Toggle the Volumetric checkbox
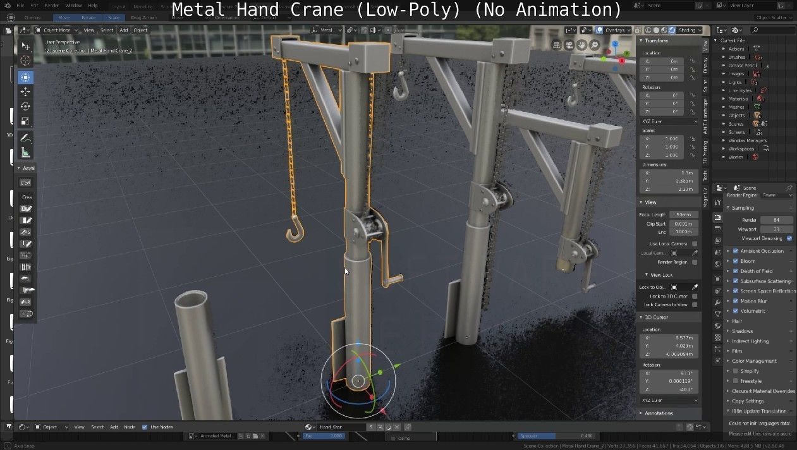 tap(736, 311)
